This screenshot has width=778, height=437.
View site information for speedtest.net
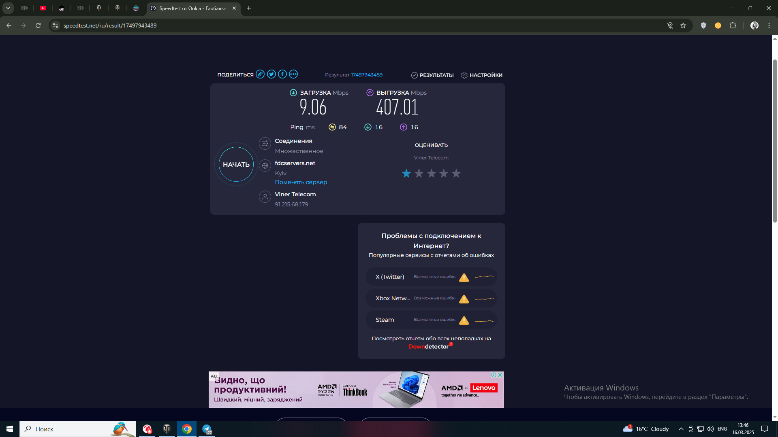(x=56, y=25)
